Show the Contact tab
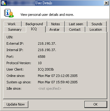This screenshot has height=111, width=110. (x=75, y=29)
